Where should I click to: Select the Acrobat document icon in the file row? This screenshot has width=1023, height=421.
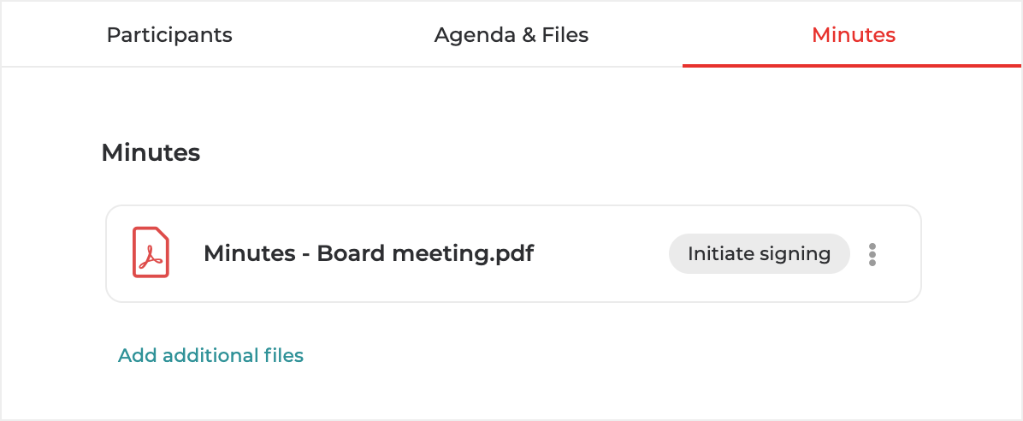click(151, 252)
